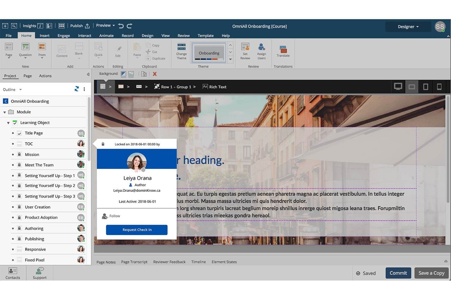Toggle the Title Page checkbox
Viewport: 451px width, 300px height.
pyautogui.click(x=19, y=133)
